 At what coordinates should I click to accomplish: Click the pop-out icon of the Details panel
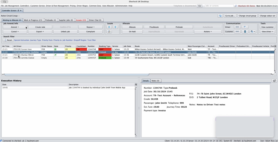point(274,81)
